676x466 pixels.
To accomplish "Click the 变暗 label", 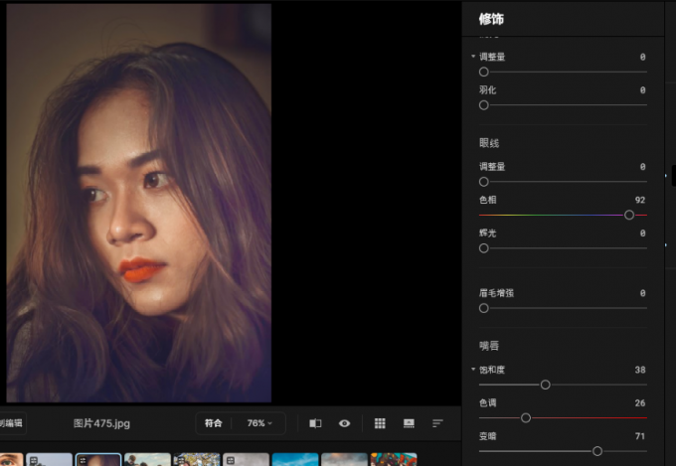I will [487, 436].
